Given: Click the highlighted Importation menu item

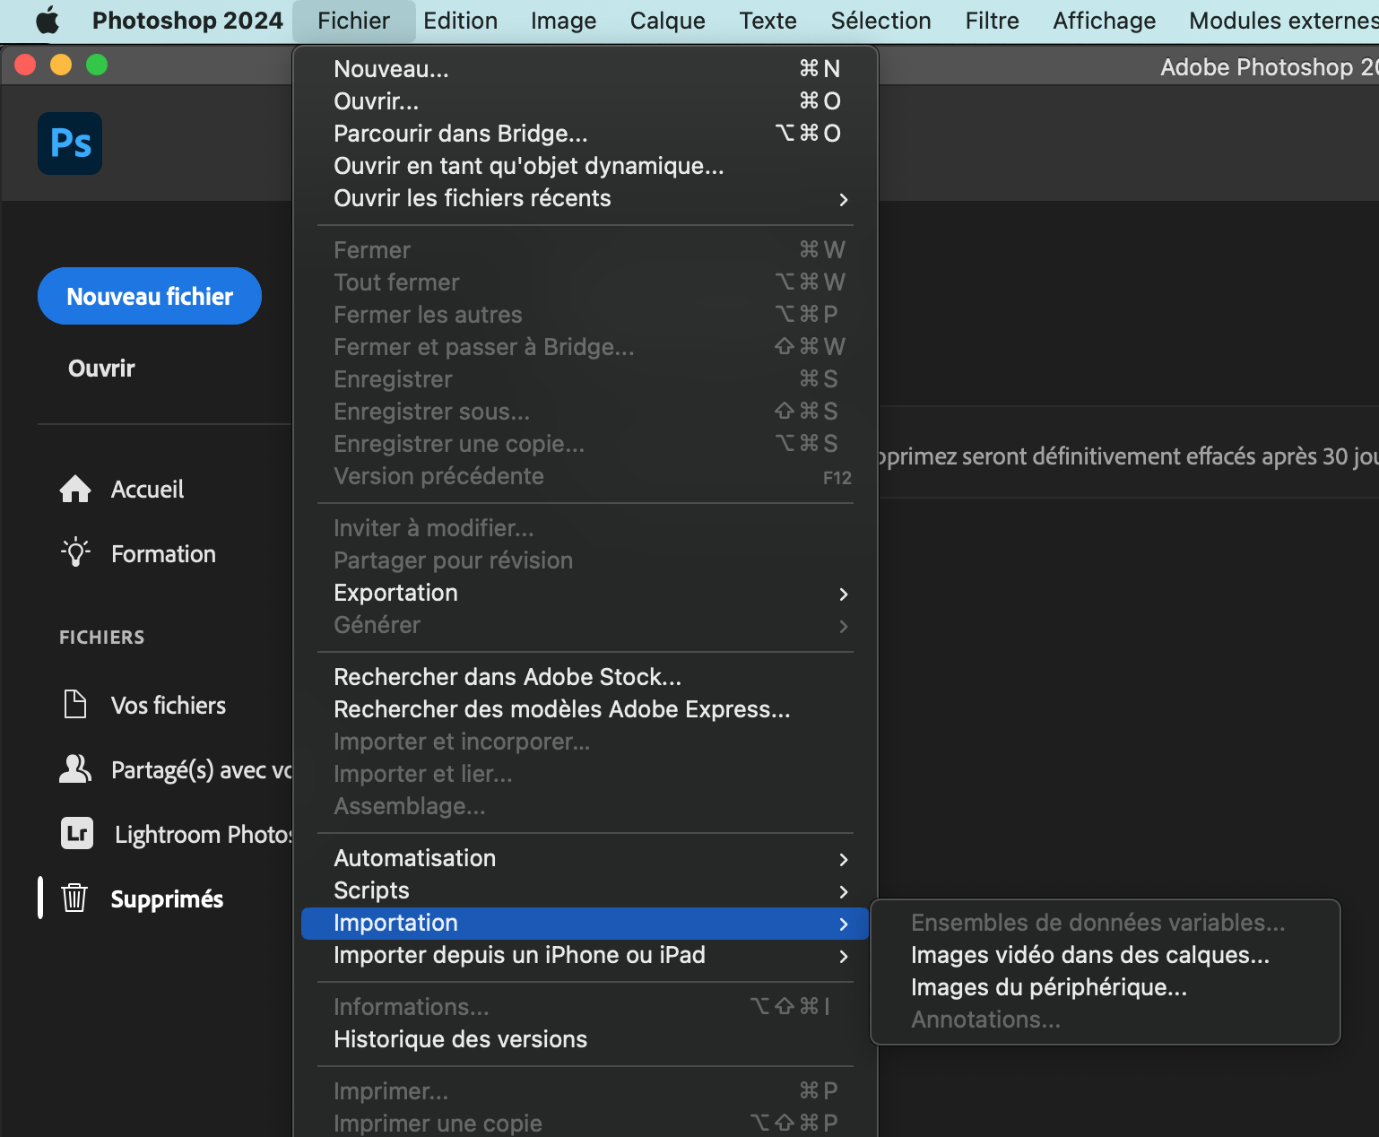Looking at the screenshot, I should coord(585,924).
